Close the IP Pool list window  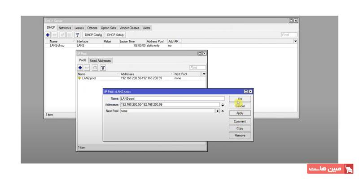click(x=204, y=53)
